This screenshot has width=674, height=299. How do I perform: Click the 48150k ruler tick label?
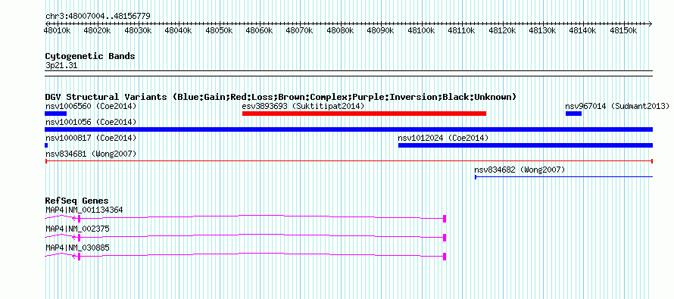(624, 30)
